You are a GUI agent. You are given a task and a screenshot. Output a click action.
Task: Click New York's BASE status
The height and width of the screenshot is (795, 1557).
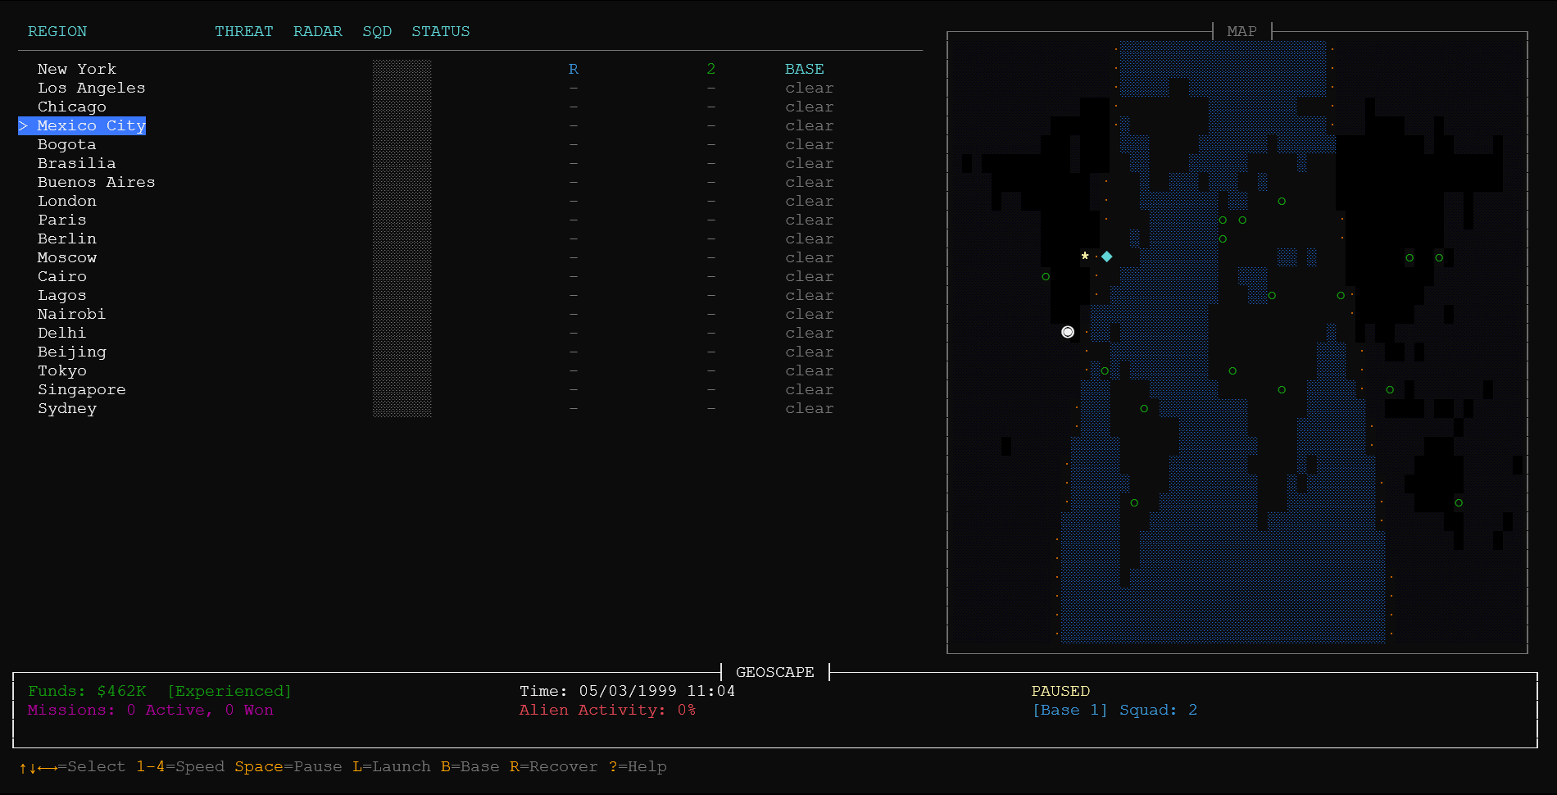click(x=804, y=69)
